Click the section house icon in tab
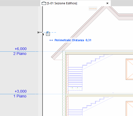This screenshot has height=116, width=133. click(44, 3)
